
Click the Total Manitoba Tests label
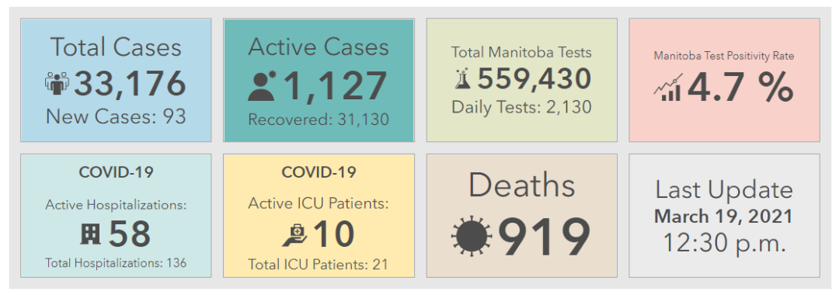522,52
